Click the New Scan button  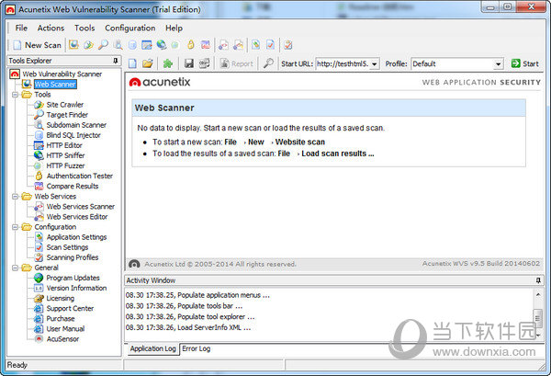38,45
